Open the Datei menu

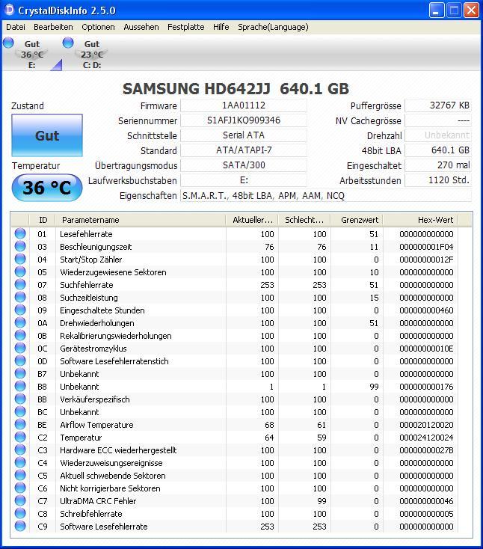click(16, 27)
